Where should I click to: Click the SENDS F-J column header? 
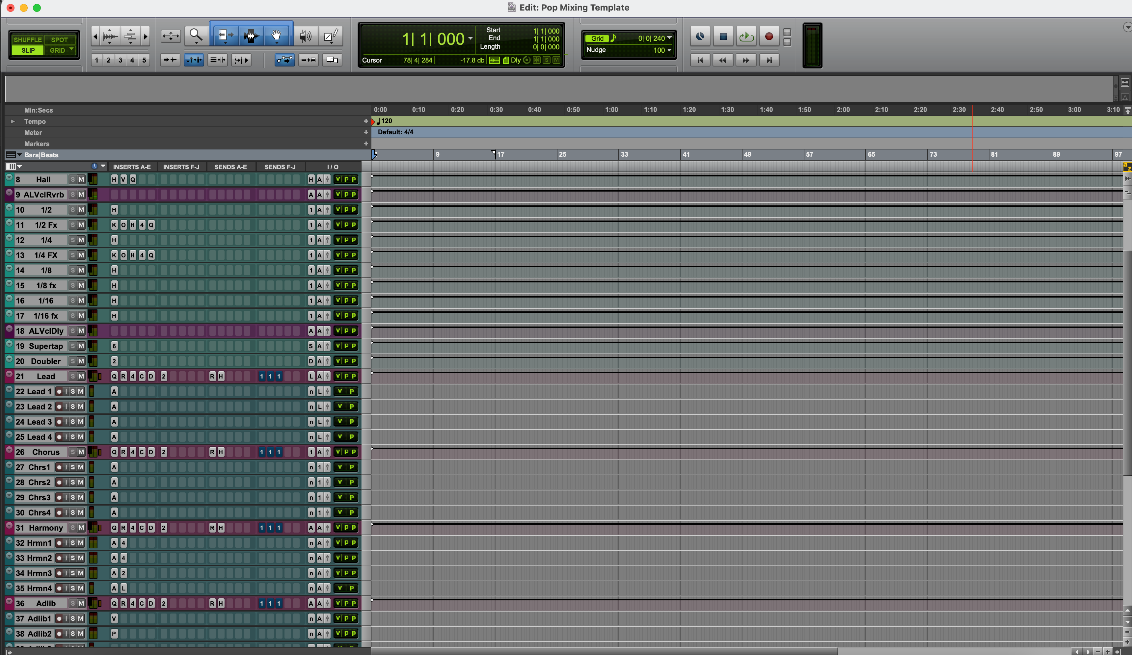click(x=280, y=167)
